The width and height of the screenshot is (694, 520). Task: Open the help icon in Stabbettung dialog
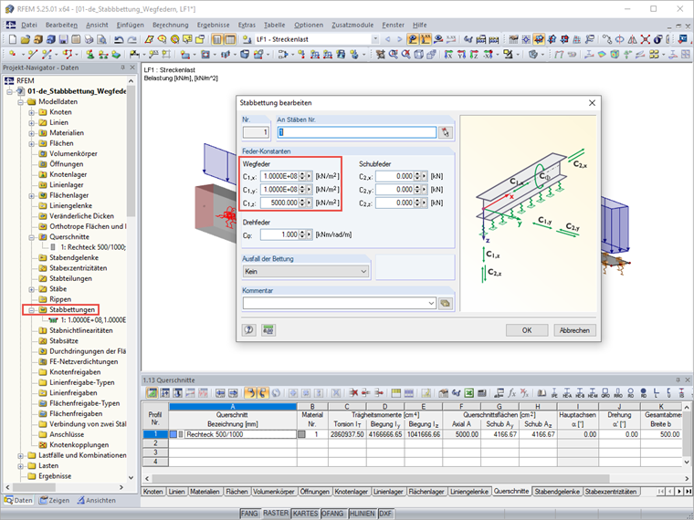[248, 329]
